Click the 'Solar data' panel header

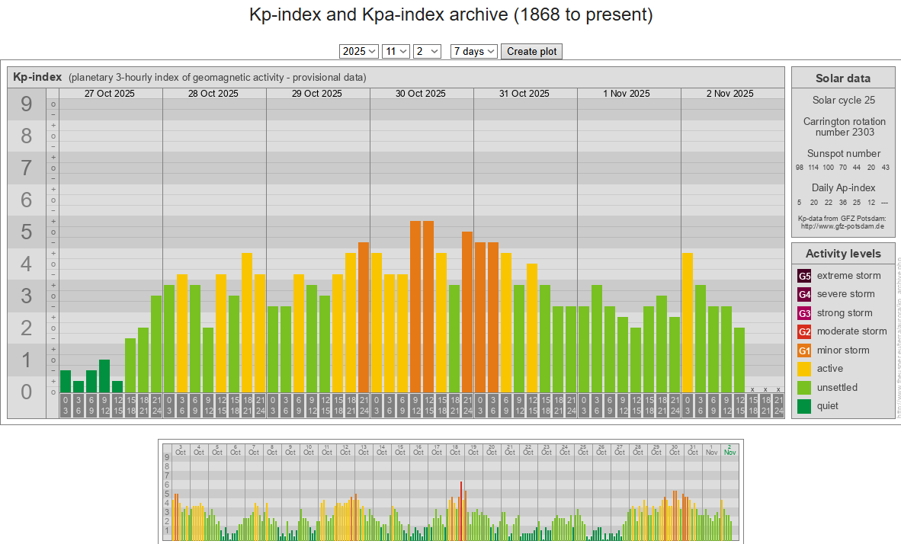pos(843,78)
